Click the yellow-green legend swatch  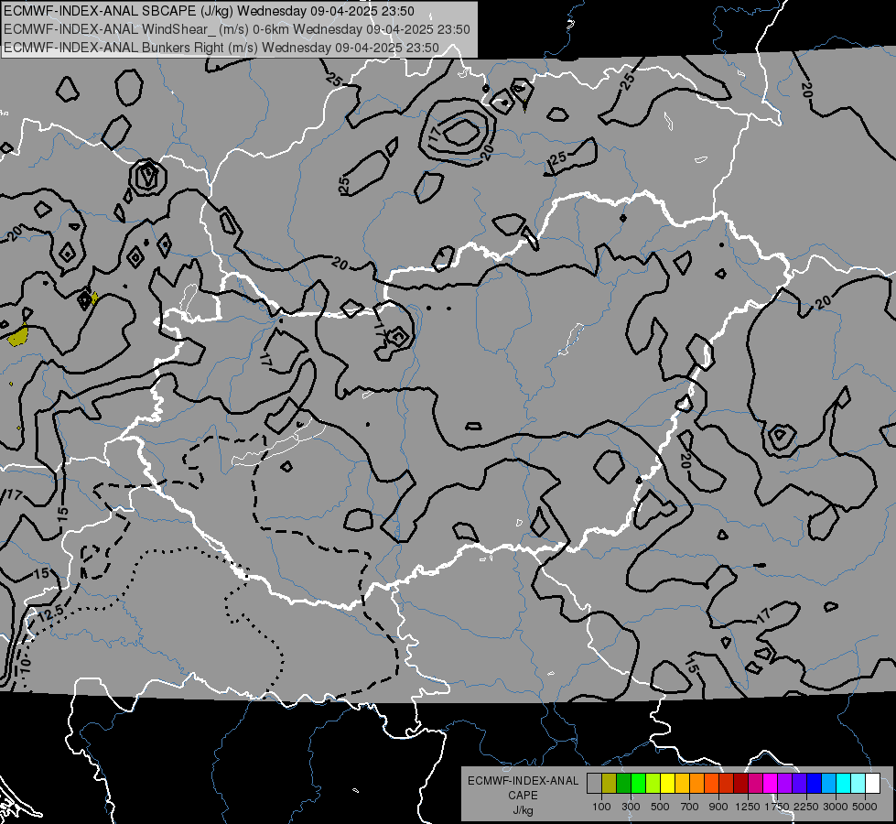coord(653,783)
